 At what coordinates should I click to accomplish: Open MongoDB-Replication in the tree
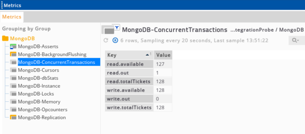(42, 118)
